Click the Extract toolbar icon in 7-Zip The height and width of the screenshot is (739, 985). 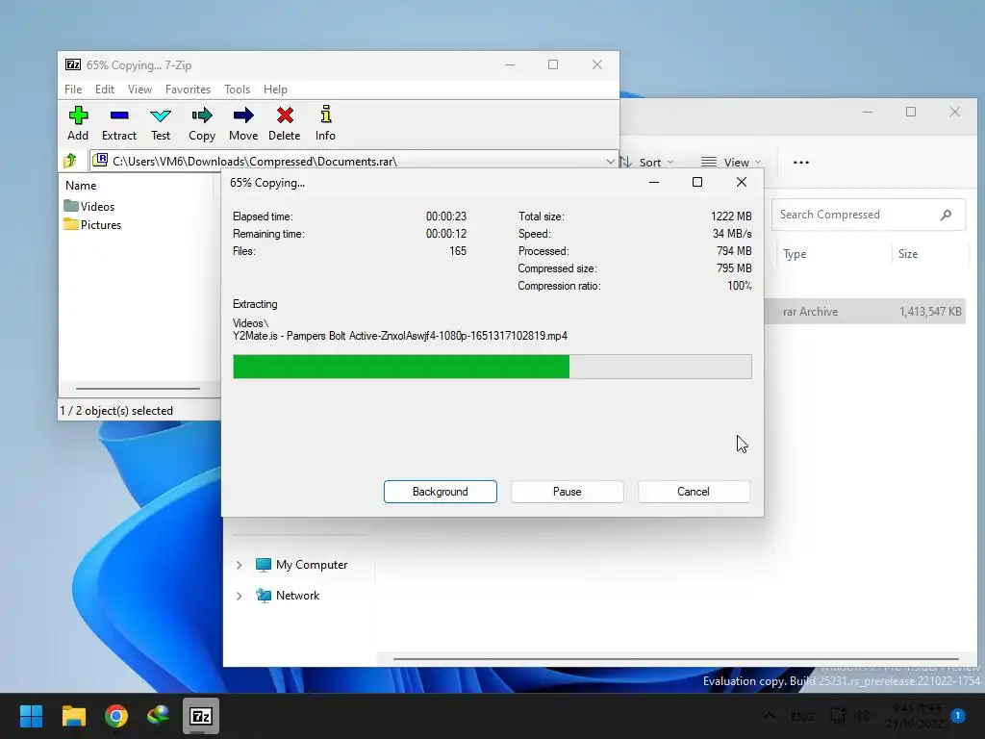tap(118, 122)
